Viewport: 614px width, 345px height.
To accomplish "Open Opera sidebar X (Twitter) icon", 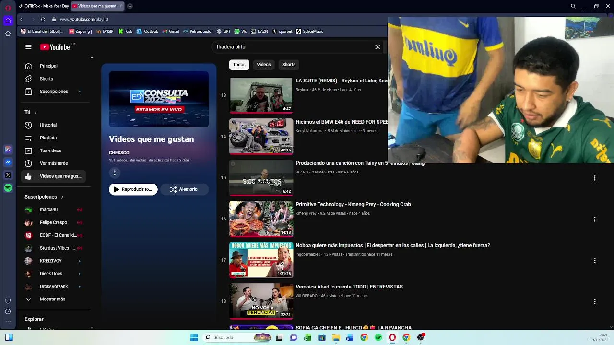I will 8,175.
